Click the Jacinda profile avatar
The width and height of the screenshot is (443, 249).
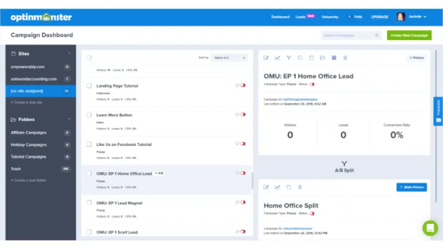pos(401,17)
